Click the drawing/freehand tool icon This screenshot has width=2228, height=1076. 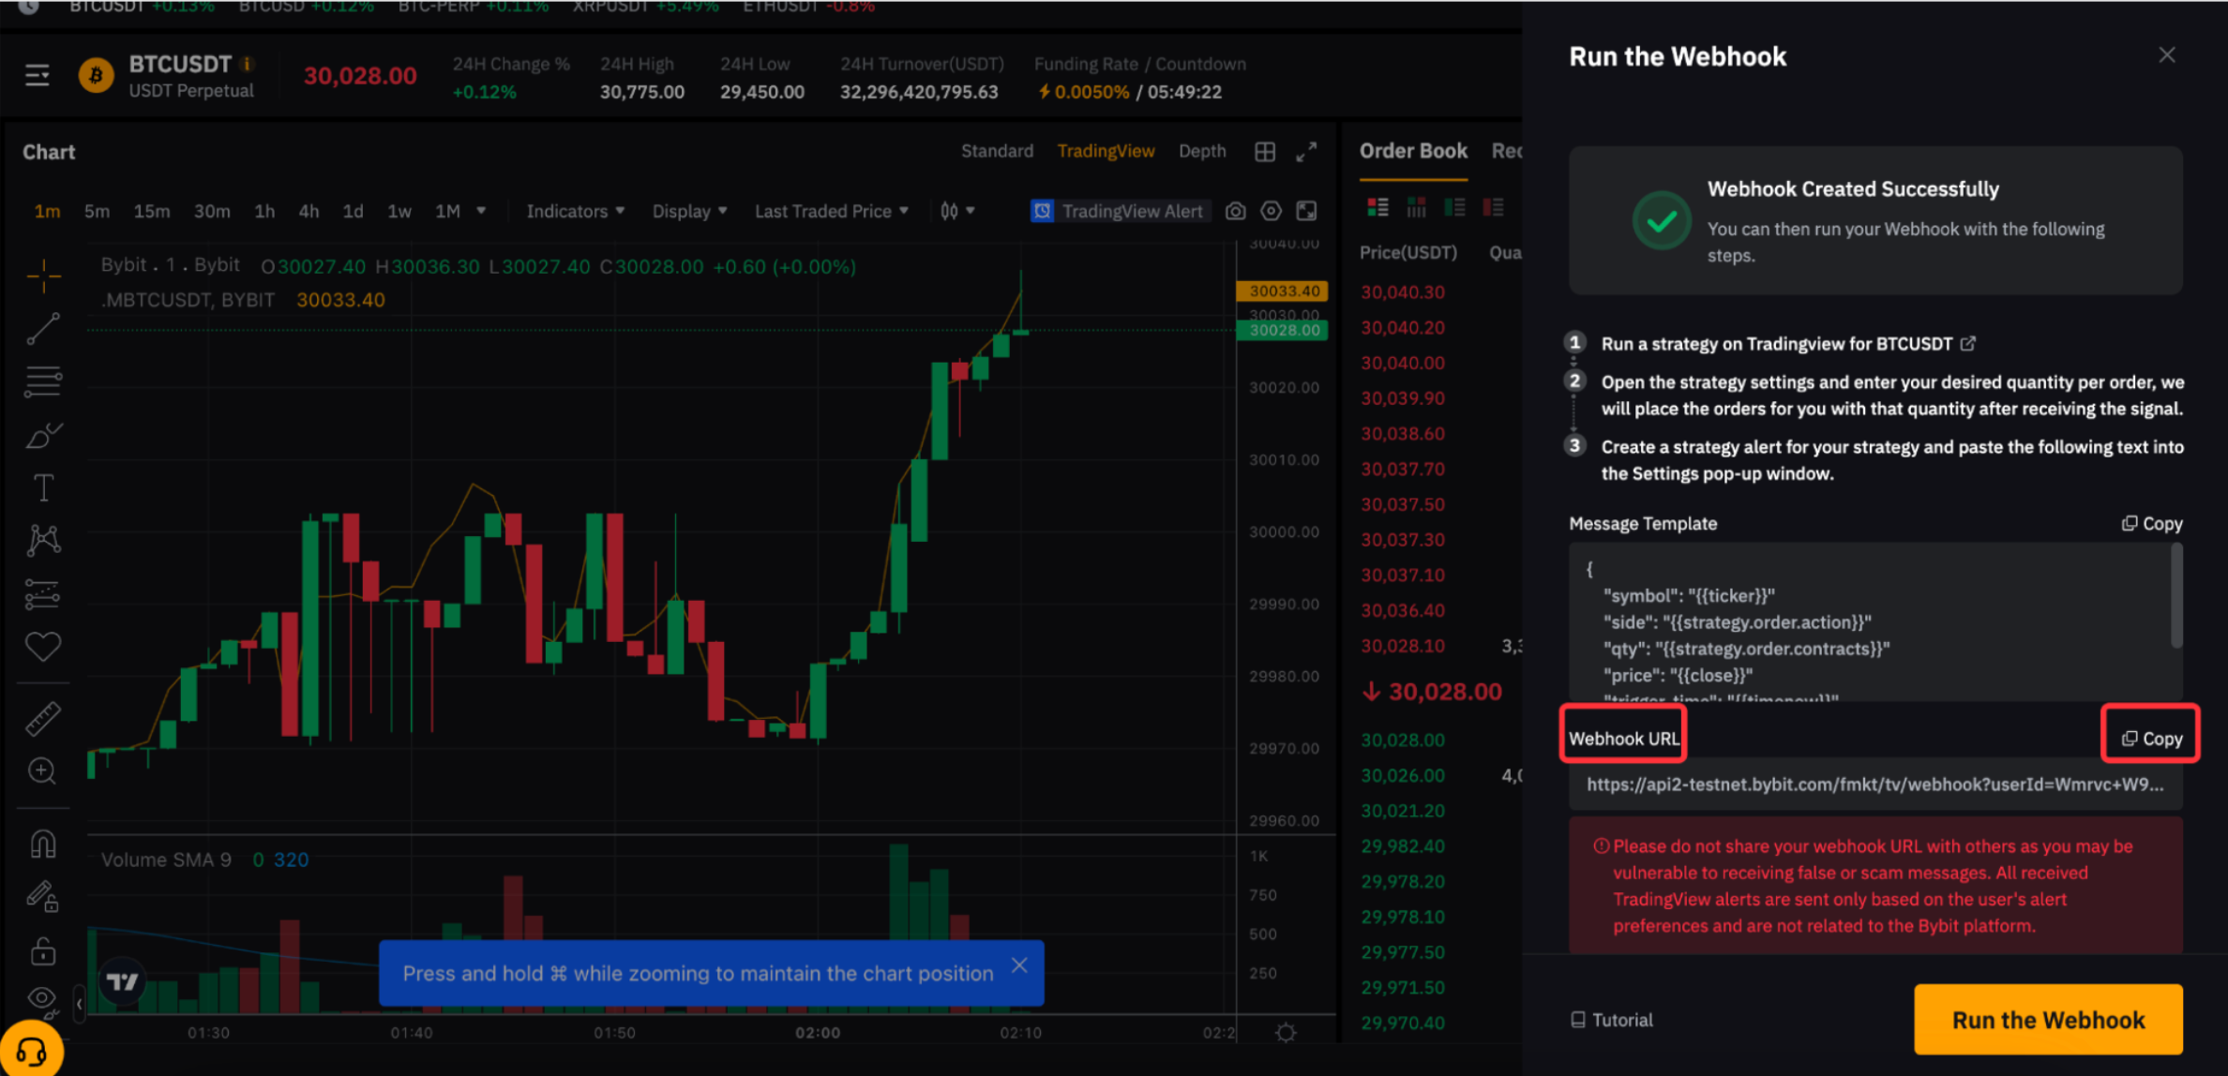click(44, 436)
